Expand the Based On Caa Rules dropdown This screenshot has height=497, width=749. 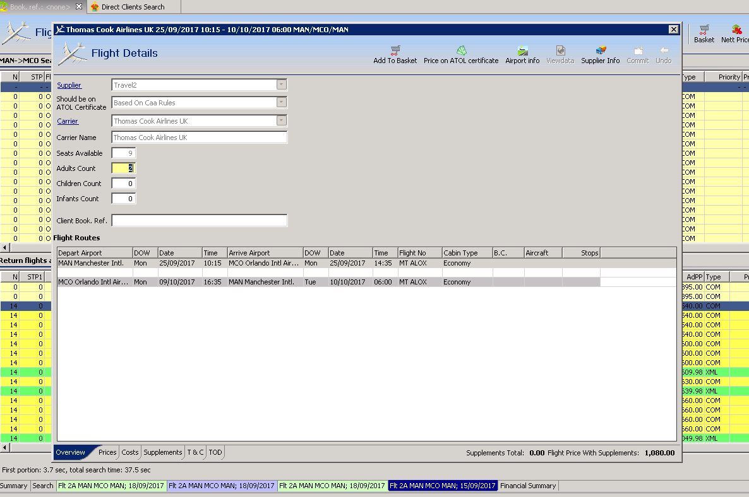coord(282,103)
